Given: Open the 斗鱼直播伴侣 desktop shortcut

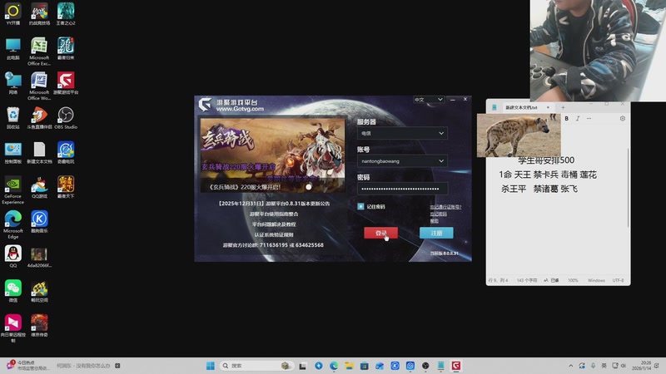Looking at the screenshot, I should [39, 118].
